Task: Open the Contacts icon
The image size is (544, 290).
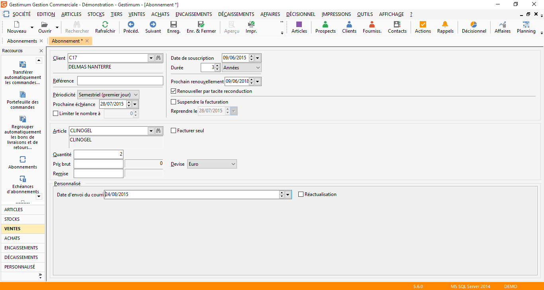Action: point(397,24)
